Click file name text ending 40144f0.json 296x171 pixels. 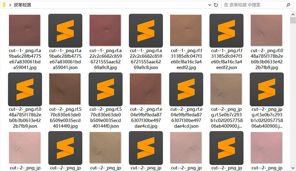106,118
